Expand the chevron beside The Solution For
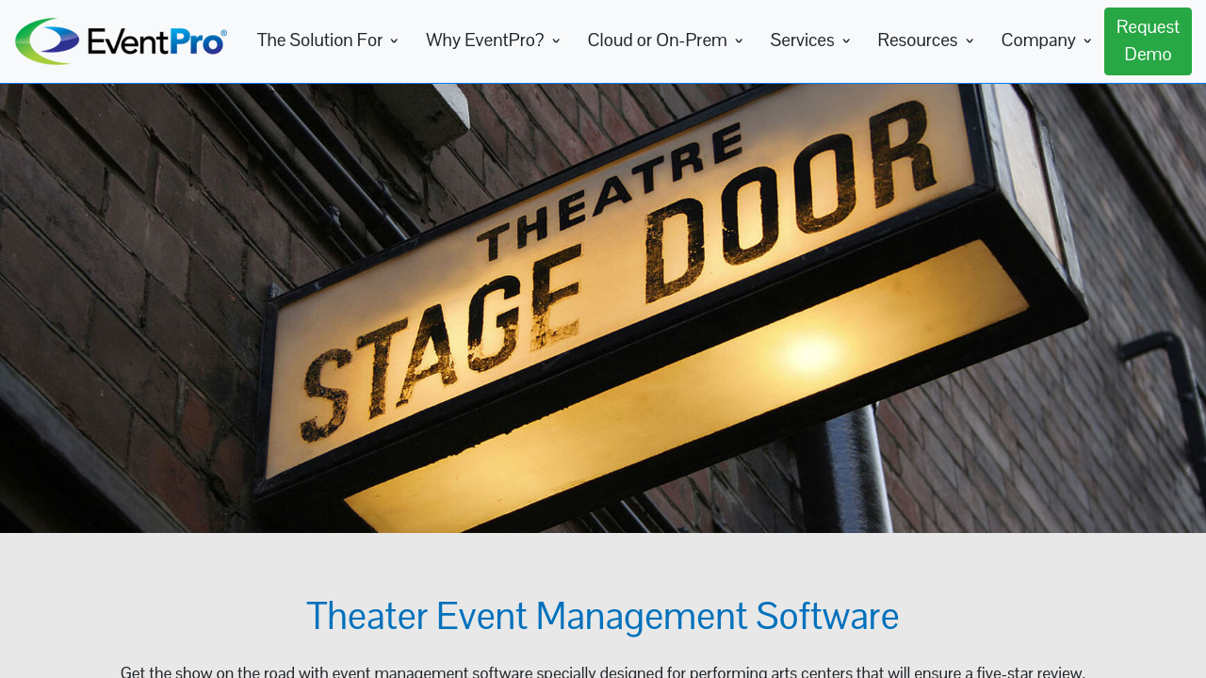Image resolution: width=1206 pixels, height=678 pixels. [394, 41]
